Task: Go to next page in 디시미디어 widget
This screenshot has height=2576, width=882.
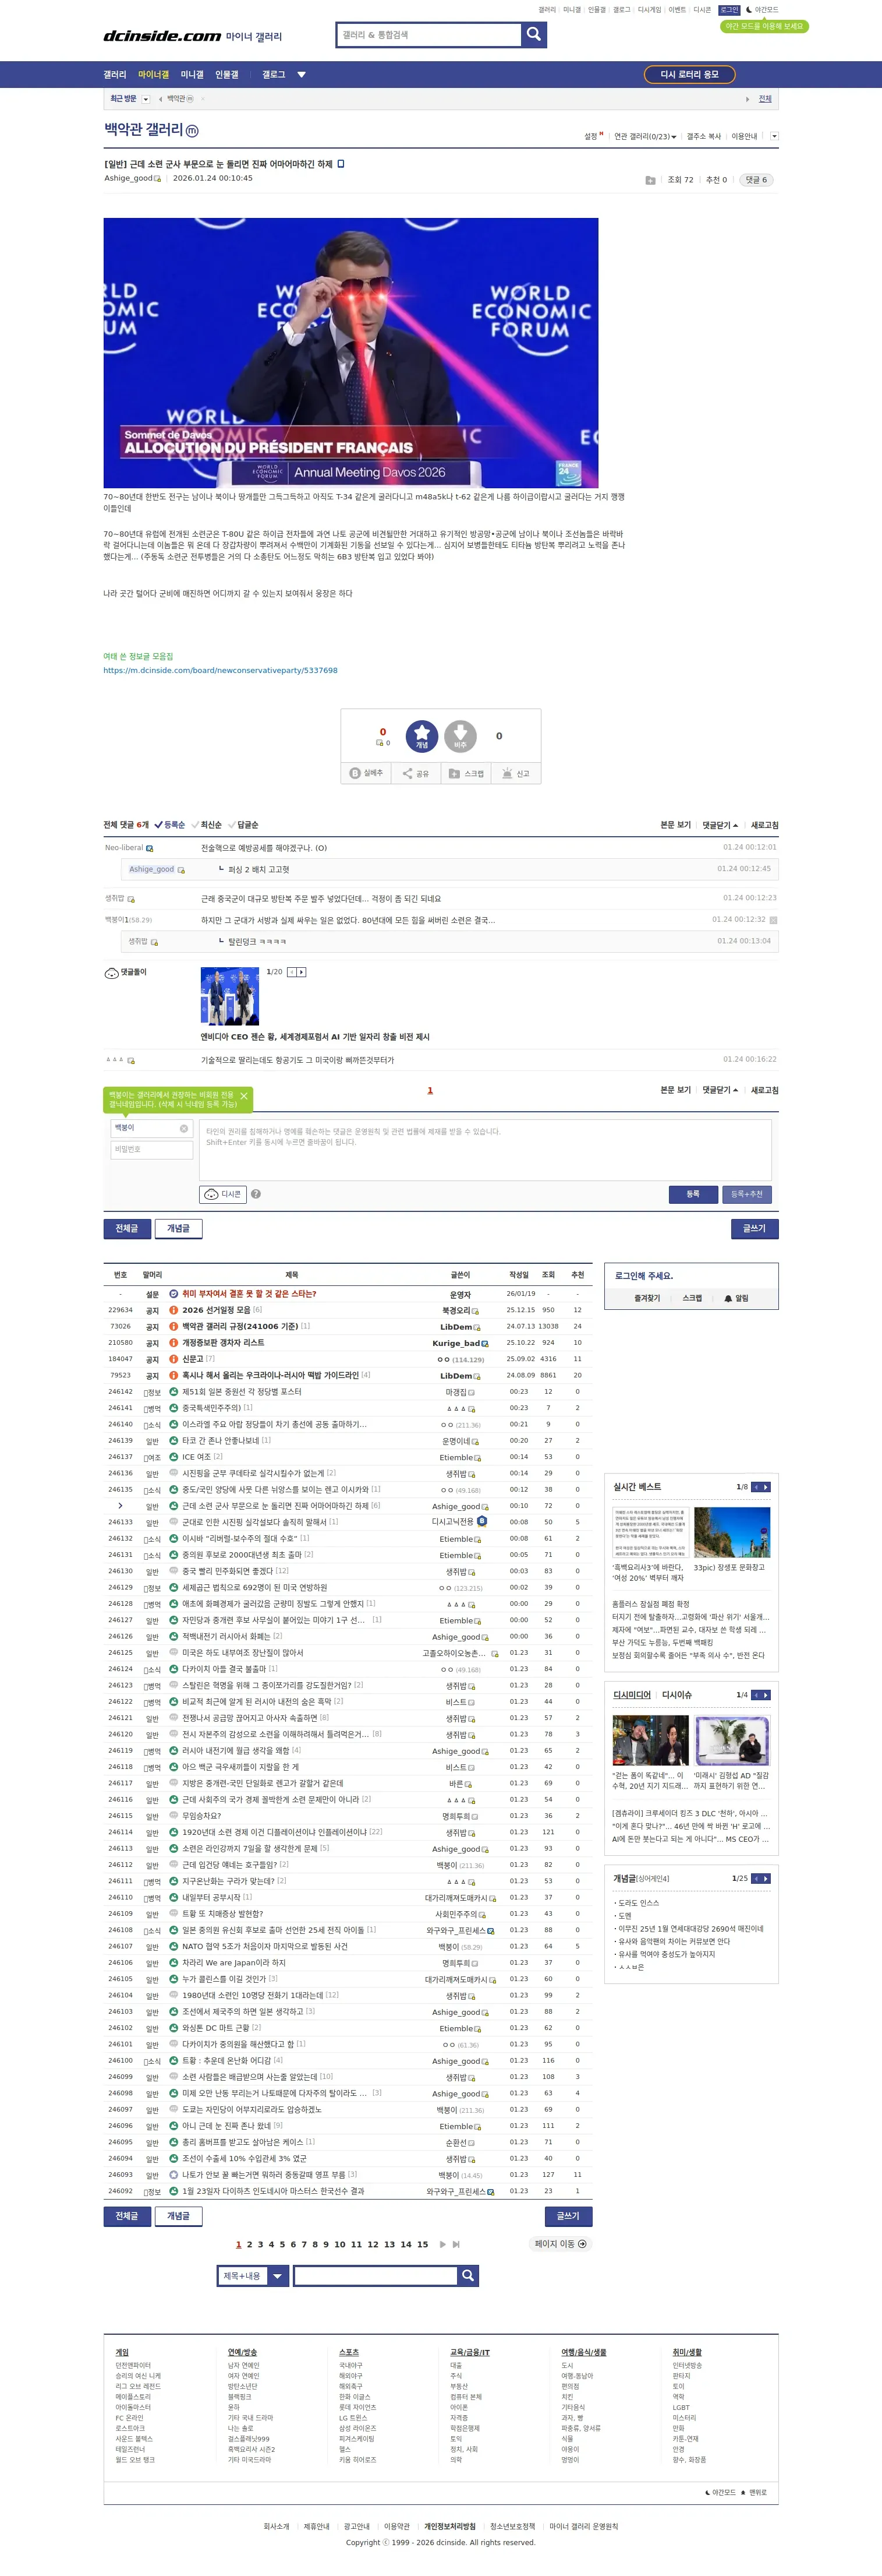Action: pos(766,1695)
